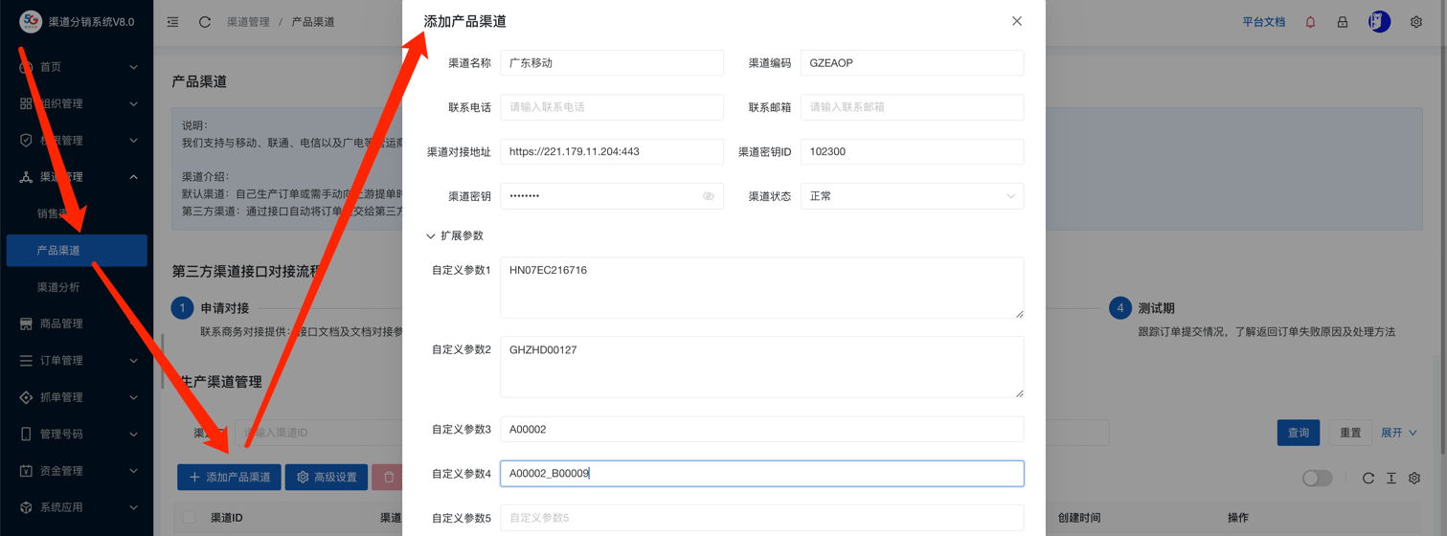Open the settings gear in top bar
Viewport: 1447px width, 536px height.
(1415, 22)
